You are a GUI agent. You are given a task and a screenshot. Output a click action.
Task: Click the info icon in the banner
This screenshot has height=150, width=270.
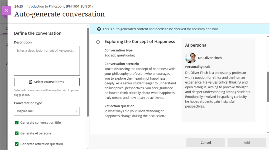[x=99, y=29]
